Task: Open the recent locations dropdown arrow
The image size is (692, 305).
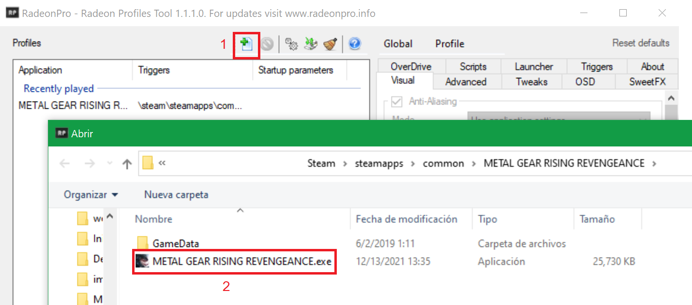Action: tap(109, 164)
